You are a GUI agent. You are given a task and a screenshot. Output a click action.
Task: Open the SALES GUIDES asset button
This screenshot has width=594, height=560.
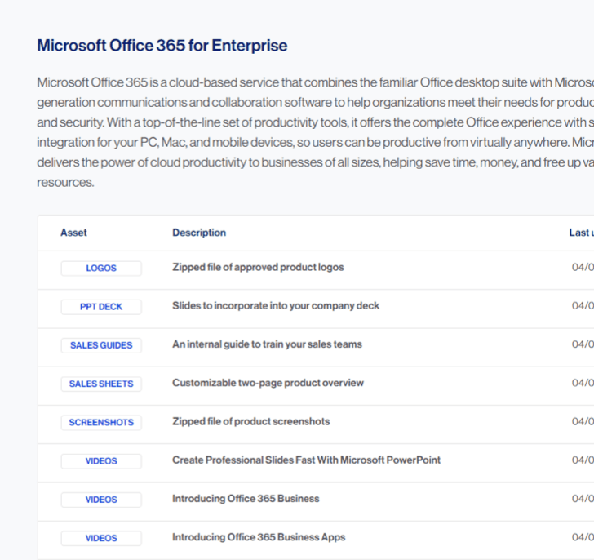coord(101,345)
